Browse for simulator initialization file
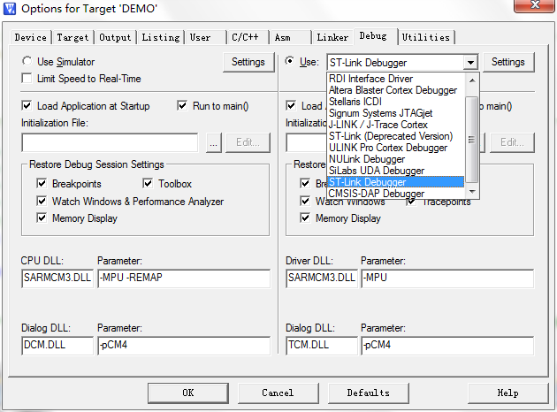The width and height of the screenshot is (557, 412). click(x=213, y=142)
